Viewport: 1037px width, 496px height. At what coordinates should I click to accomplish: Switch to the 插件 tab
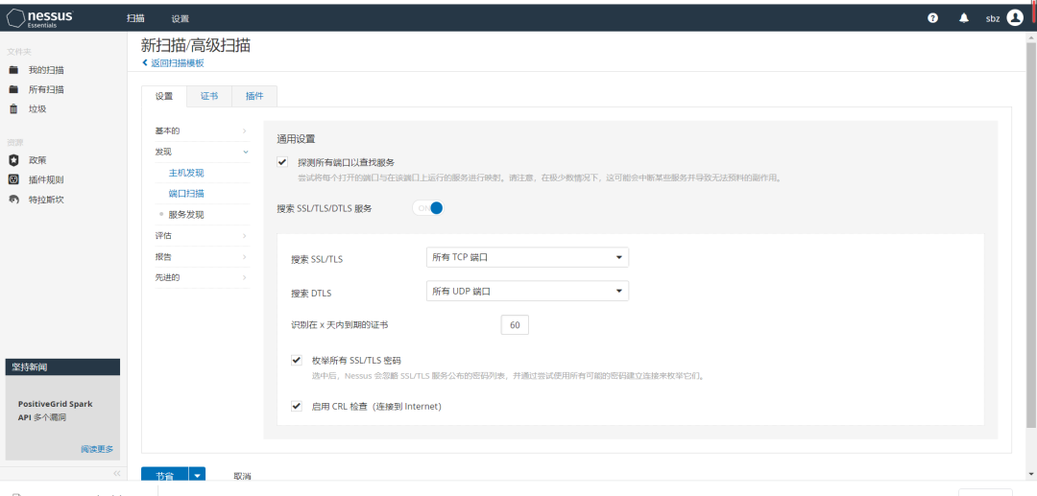point(253,97)
